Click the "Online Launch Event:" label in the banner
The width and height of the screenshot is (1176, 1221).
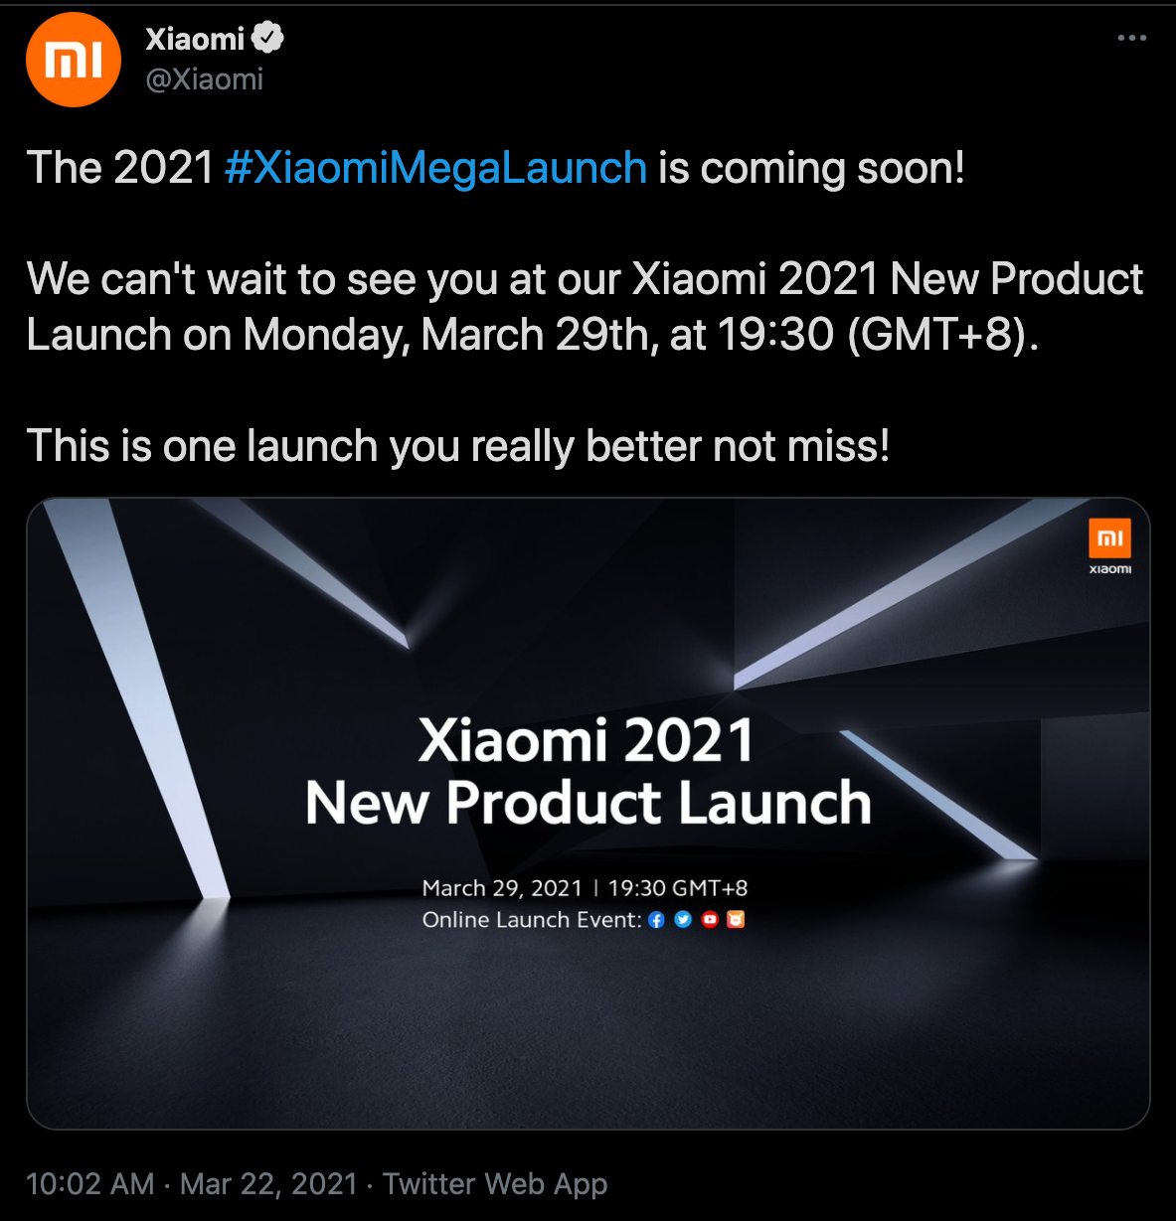click(532, 920)
